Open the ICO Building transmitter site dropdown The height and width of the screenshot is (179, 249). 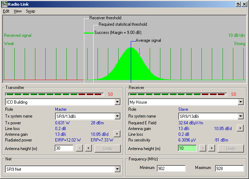[x=118, y=102]
